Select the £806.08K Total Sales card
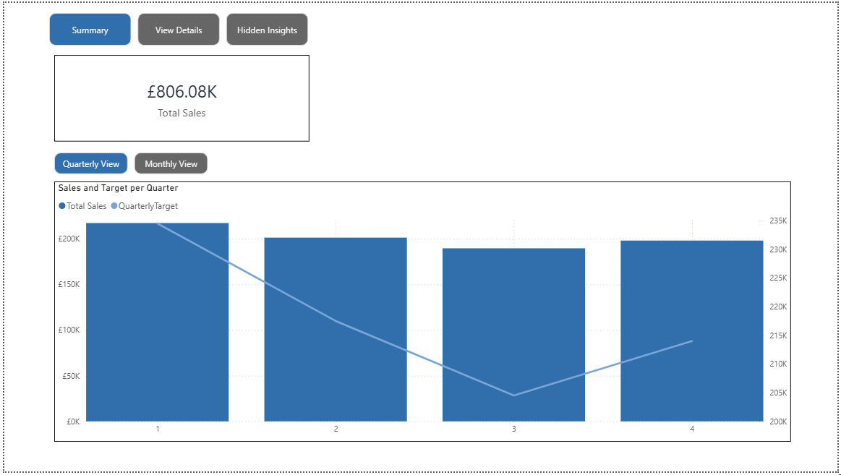This screenshot has width=841, height=475. (x=182, y=98)
